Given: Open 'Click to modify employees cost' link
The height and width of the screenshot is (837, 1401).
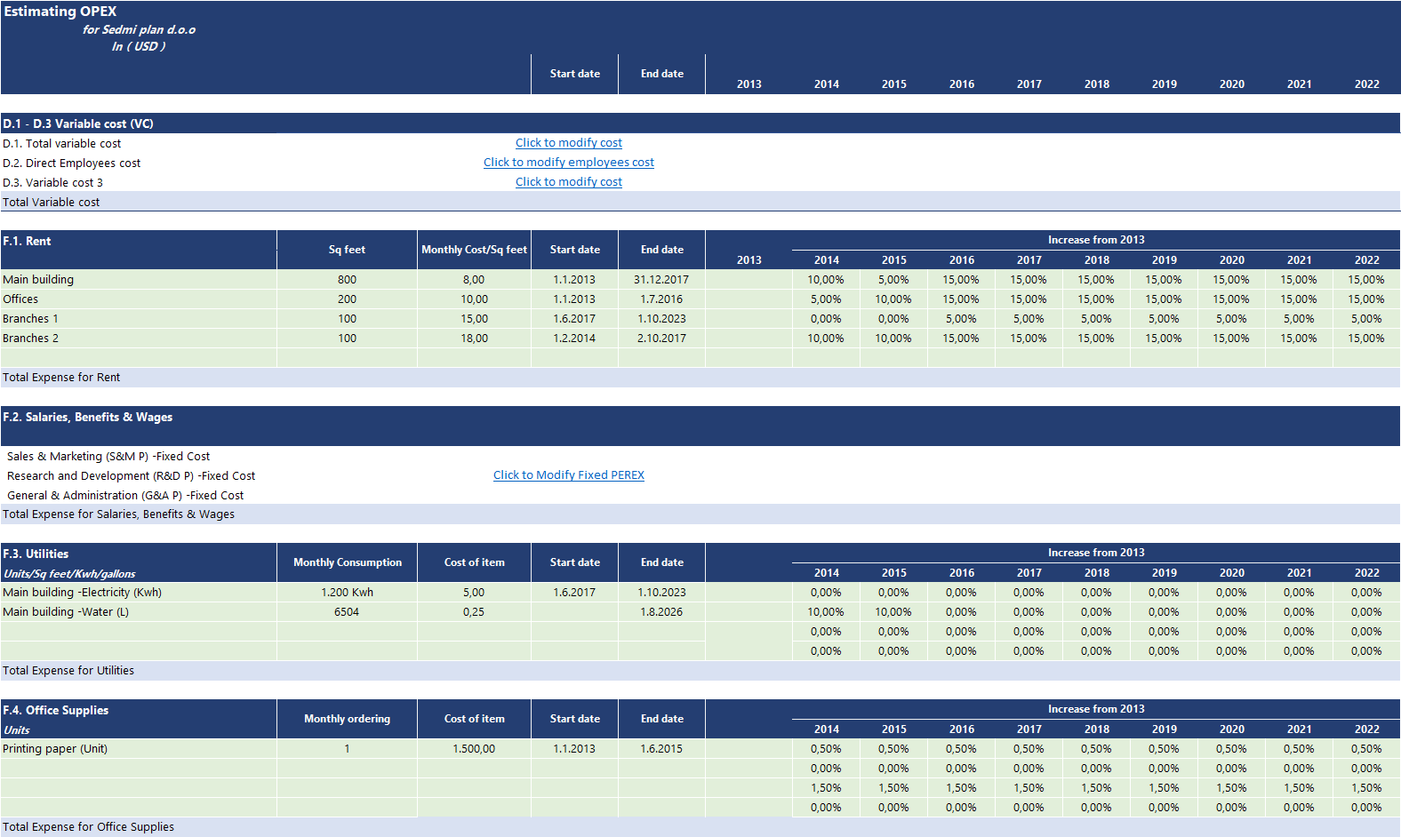Looking at the screenshot, I should (568, 163).
